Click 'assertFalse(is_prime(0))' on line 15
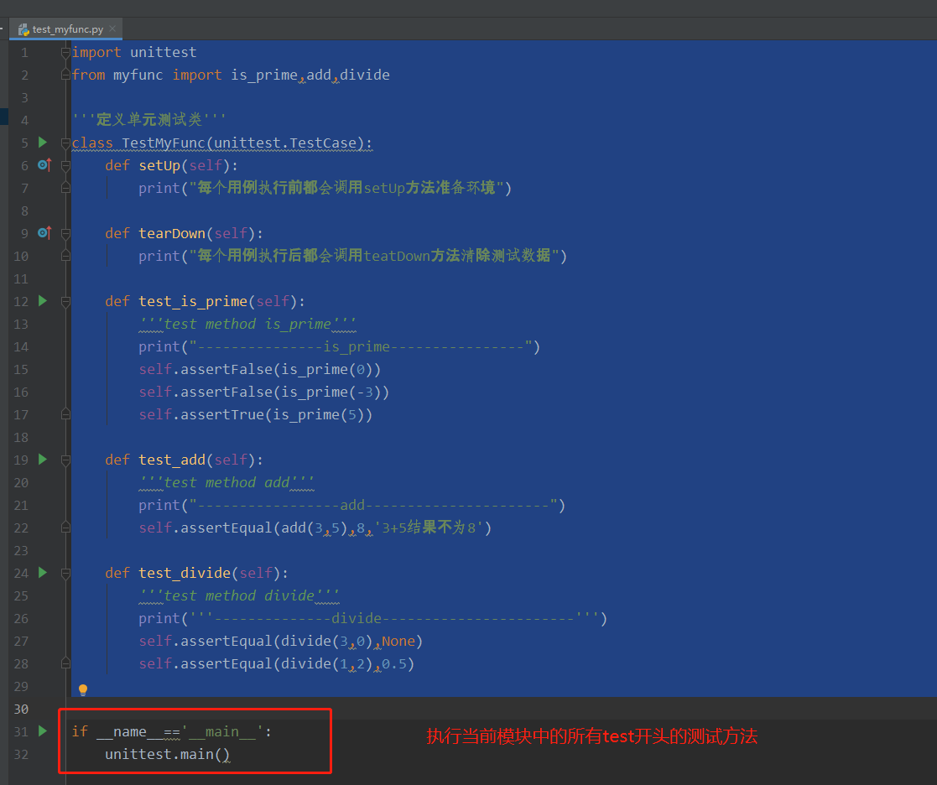 tap(280, 370)
